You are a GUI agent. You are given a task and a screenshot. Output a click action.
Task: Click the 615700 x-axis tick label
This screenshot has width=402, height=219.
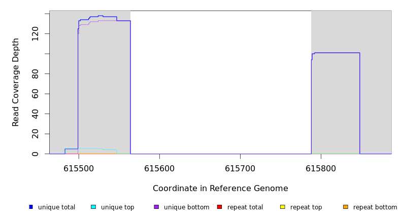point(240,169)
